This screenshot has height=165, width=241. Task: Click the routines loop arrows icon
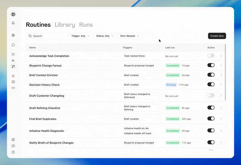(13, 66)
